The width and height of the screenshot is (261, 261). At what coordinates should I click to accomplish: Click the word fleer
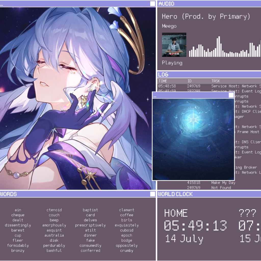point(18,241)
